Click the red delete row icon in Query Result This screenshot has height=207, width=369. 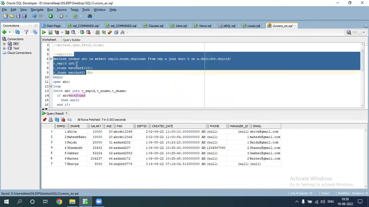63,120
